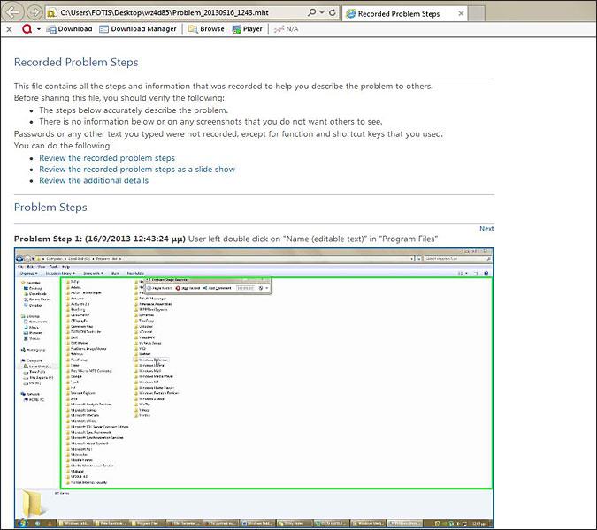Image resolution: width=597 pixels, height=530 pixels.
Task: Click 'Review the additional details' link
Action: pos(94,180)
